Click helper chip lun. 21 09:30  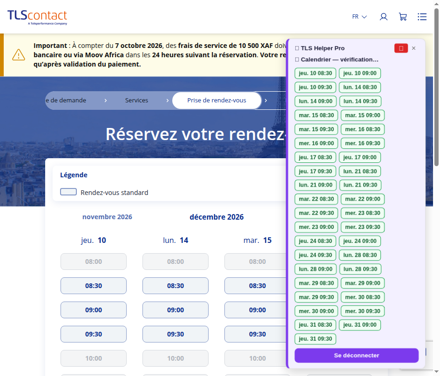[x=360, y=185]
